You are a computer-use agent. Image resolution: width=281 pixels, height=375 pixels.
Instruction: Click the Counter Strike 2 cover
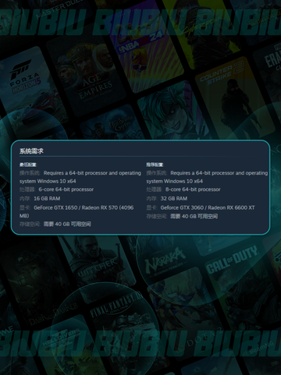click(x=234, y=96)
